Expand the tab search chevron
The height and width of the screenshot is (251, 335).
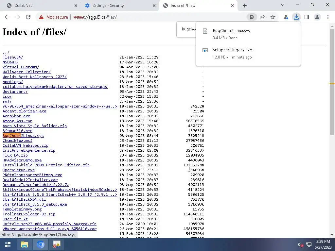point(282,5)
